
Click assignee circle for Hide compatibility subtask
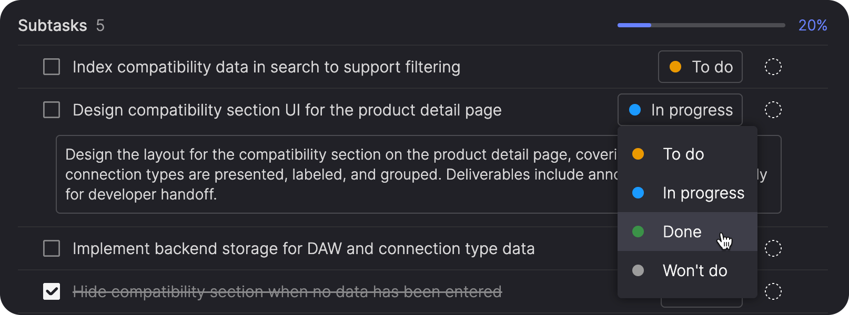click(773, 291)
